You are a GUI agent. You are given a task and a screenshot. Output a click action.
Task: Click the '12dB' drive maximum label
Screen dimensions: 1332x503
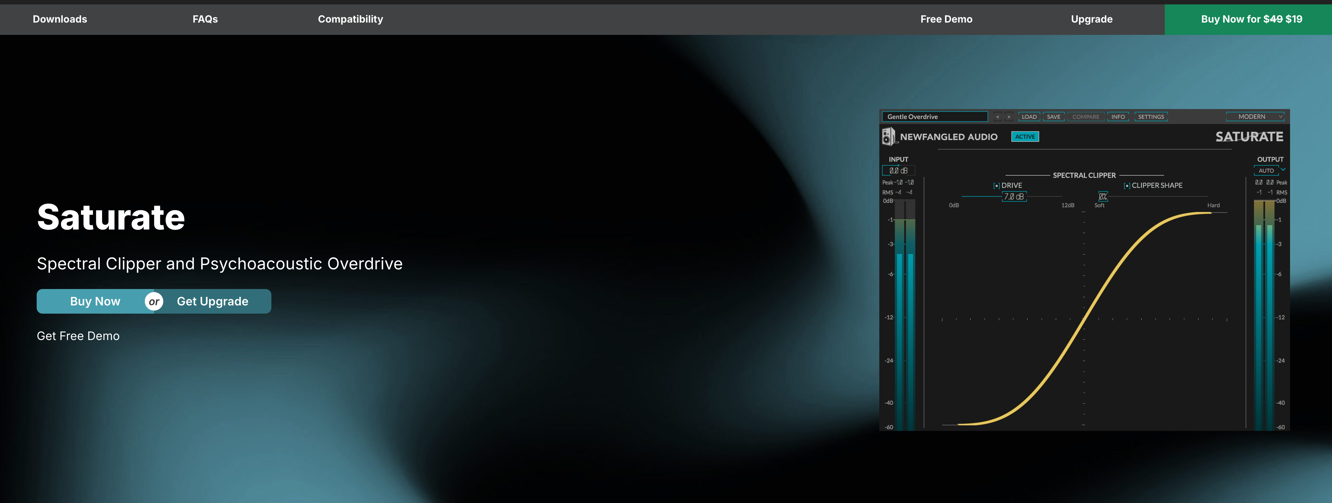pyautogui.click(x=1067, y=205)
